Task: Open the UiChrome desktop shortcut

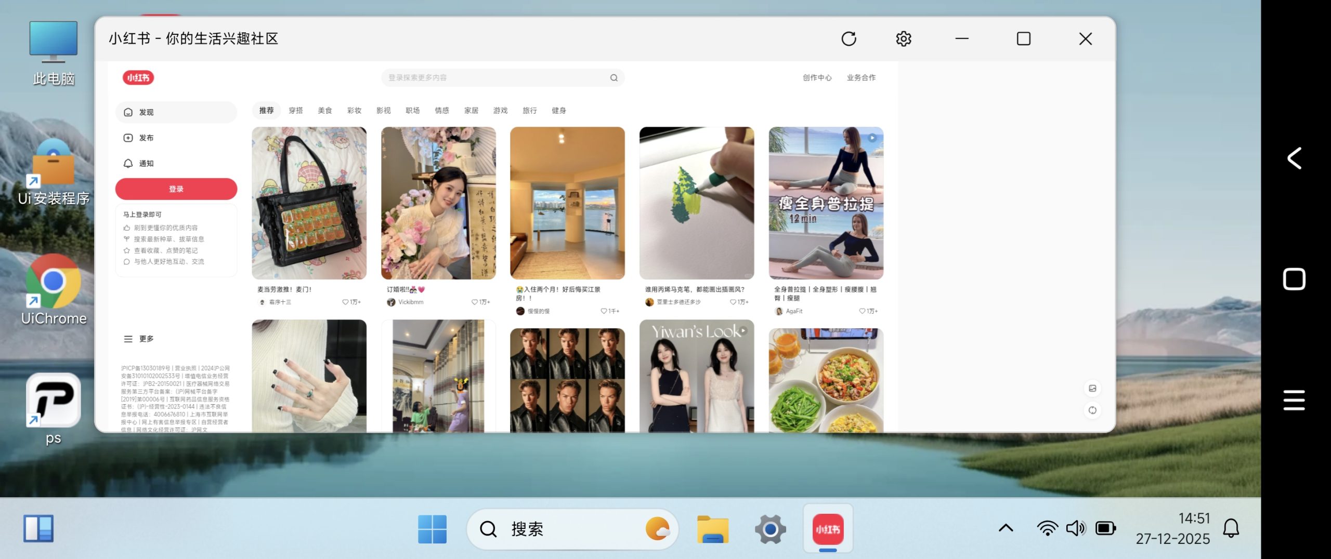Action: 54,289
